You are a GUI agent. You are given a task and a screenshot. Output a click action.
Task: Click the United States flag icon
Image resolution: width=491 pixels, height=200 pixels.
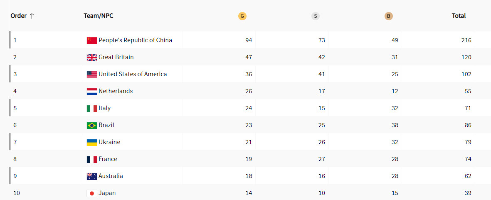coord(92,74)
